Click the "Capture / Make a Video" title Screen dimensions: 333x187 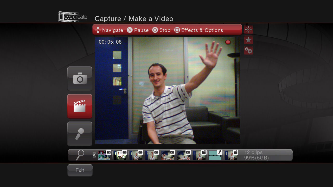[x=134, y=19]
